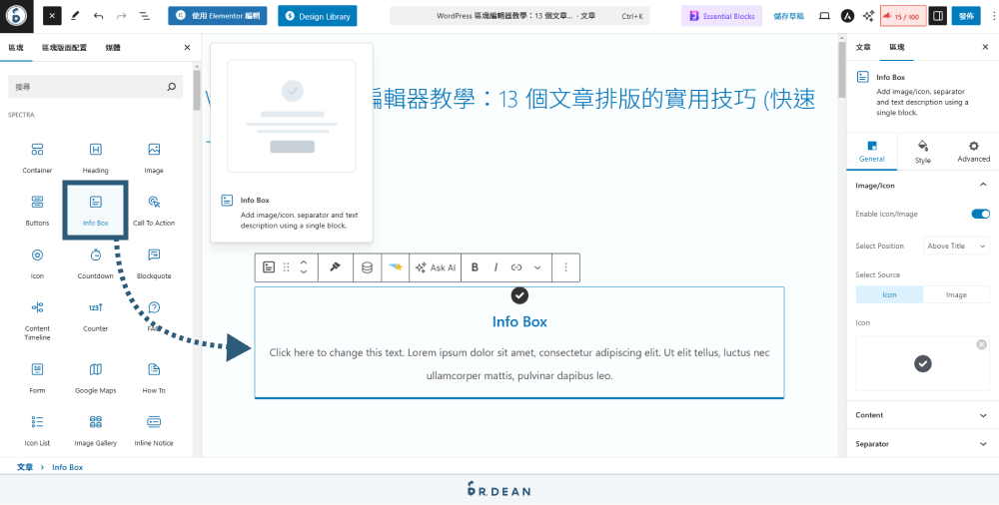This screenshot has width=999, height=505.
Task: Open the laptop preview options
Action: pyautogui.click(x=824, y=16)
